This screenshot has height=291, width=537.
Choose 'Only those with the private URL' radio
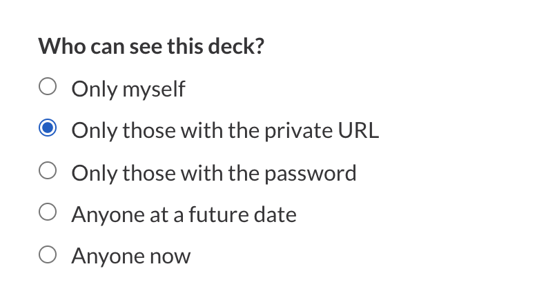tap(47, 130)
